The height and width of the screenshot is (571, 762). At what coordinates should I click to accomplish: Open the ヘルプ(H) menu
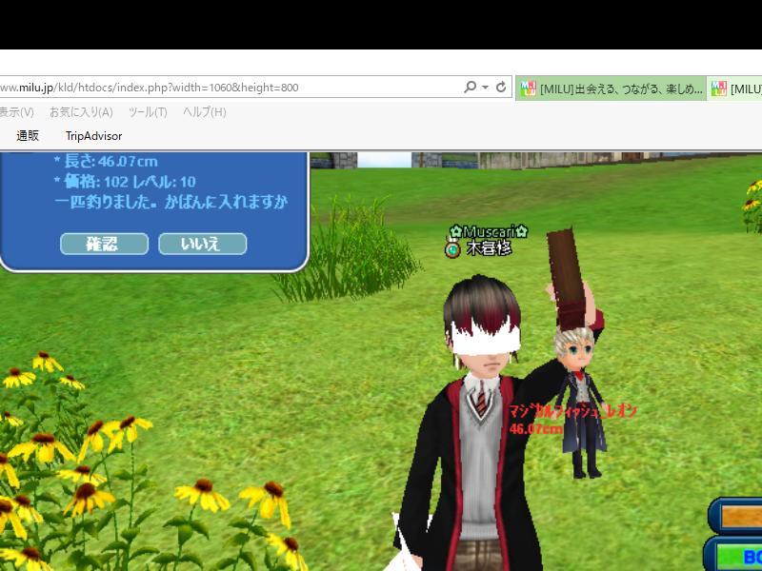click(x=205, y=112)
